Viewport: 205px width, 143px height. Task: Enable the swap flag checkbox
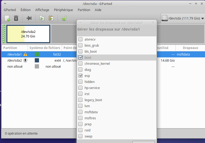[80, 136]
